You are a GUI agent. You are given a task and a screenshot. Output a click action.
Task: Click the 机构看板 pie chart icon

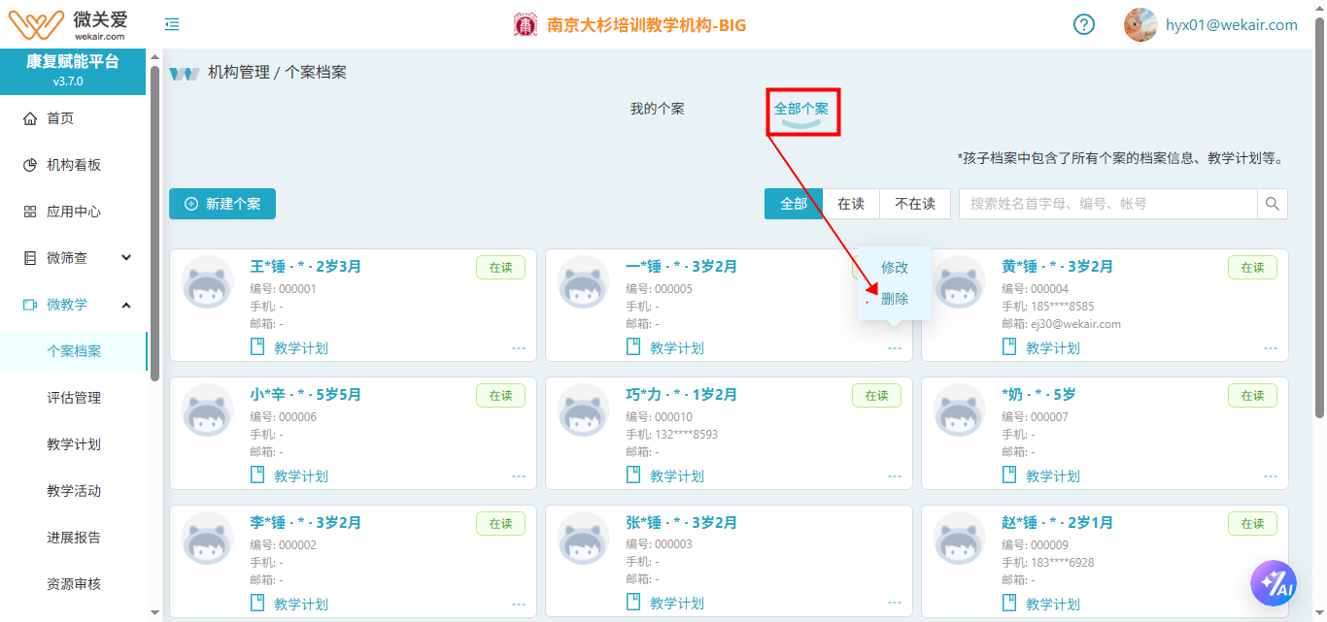pyautogui.click(x=30, y=165)
